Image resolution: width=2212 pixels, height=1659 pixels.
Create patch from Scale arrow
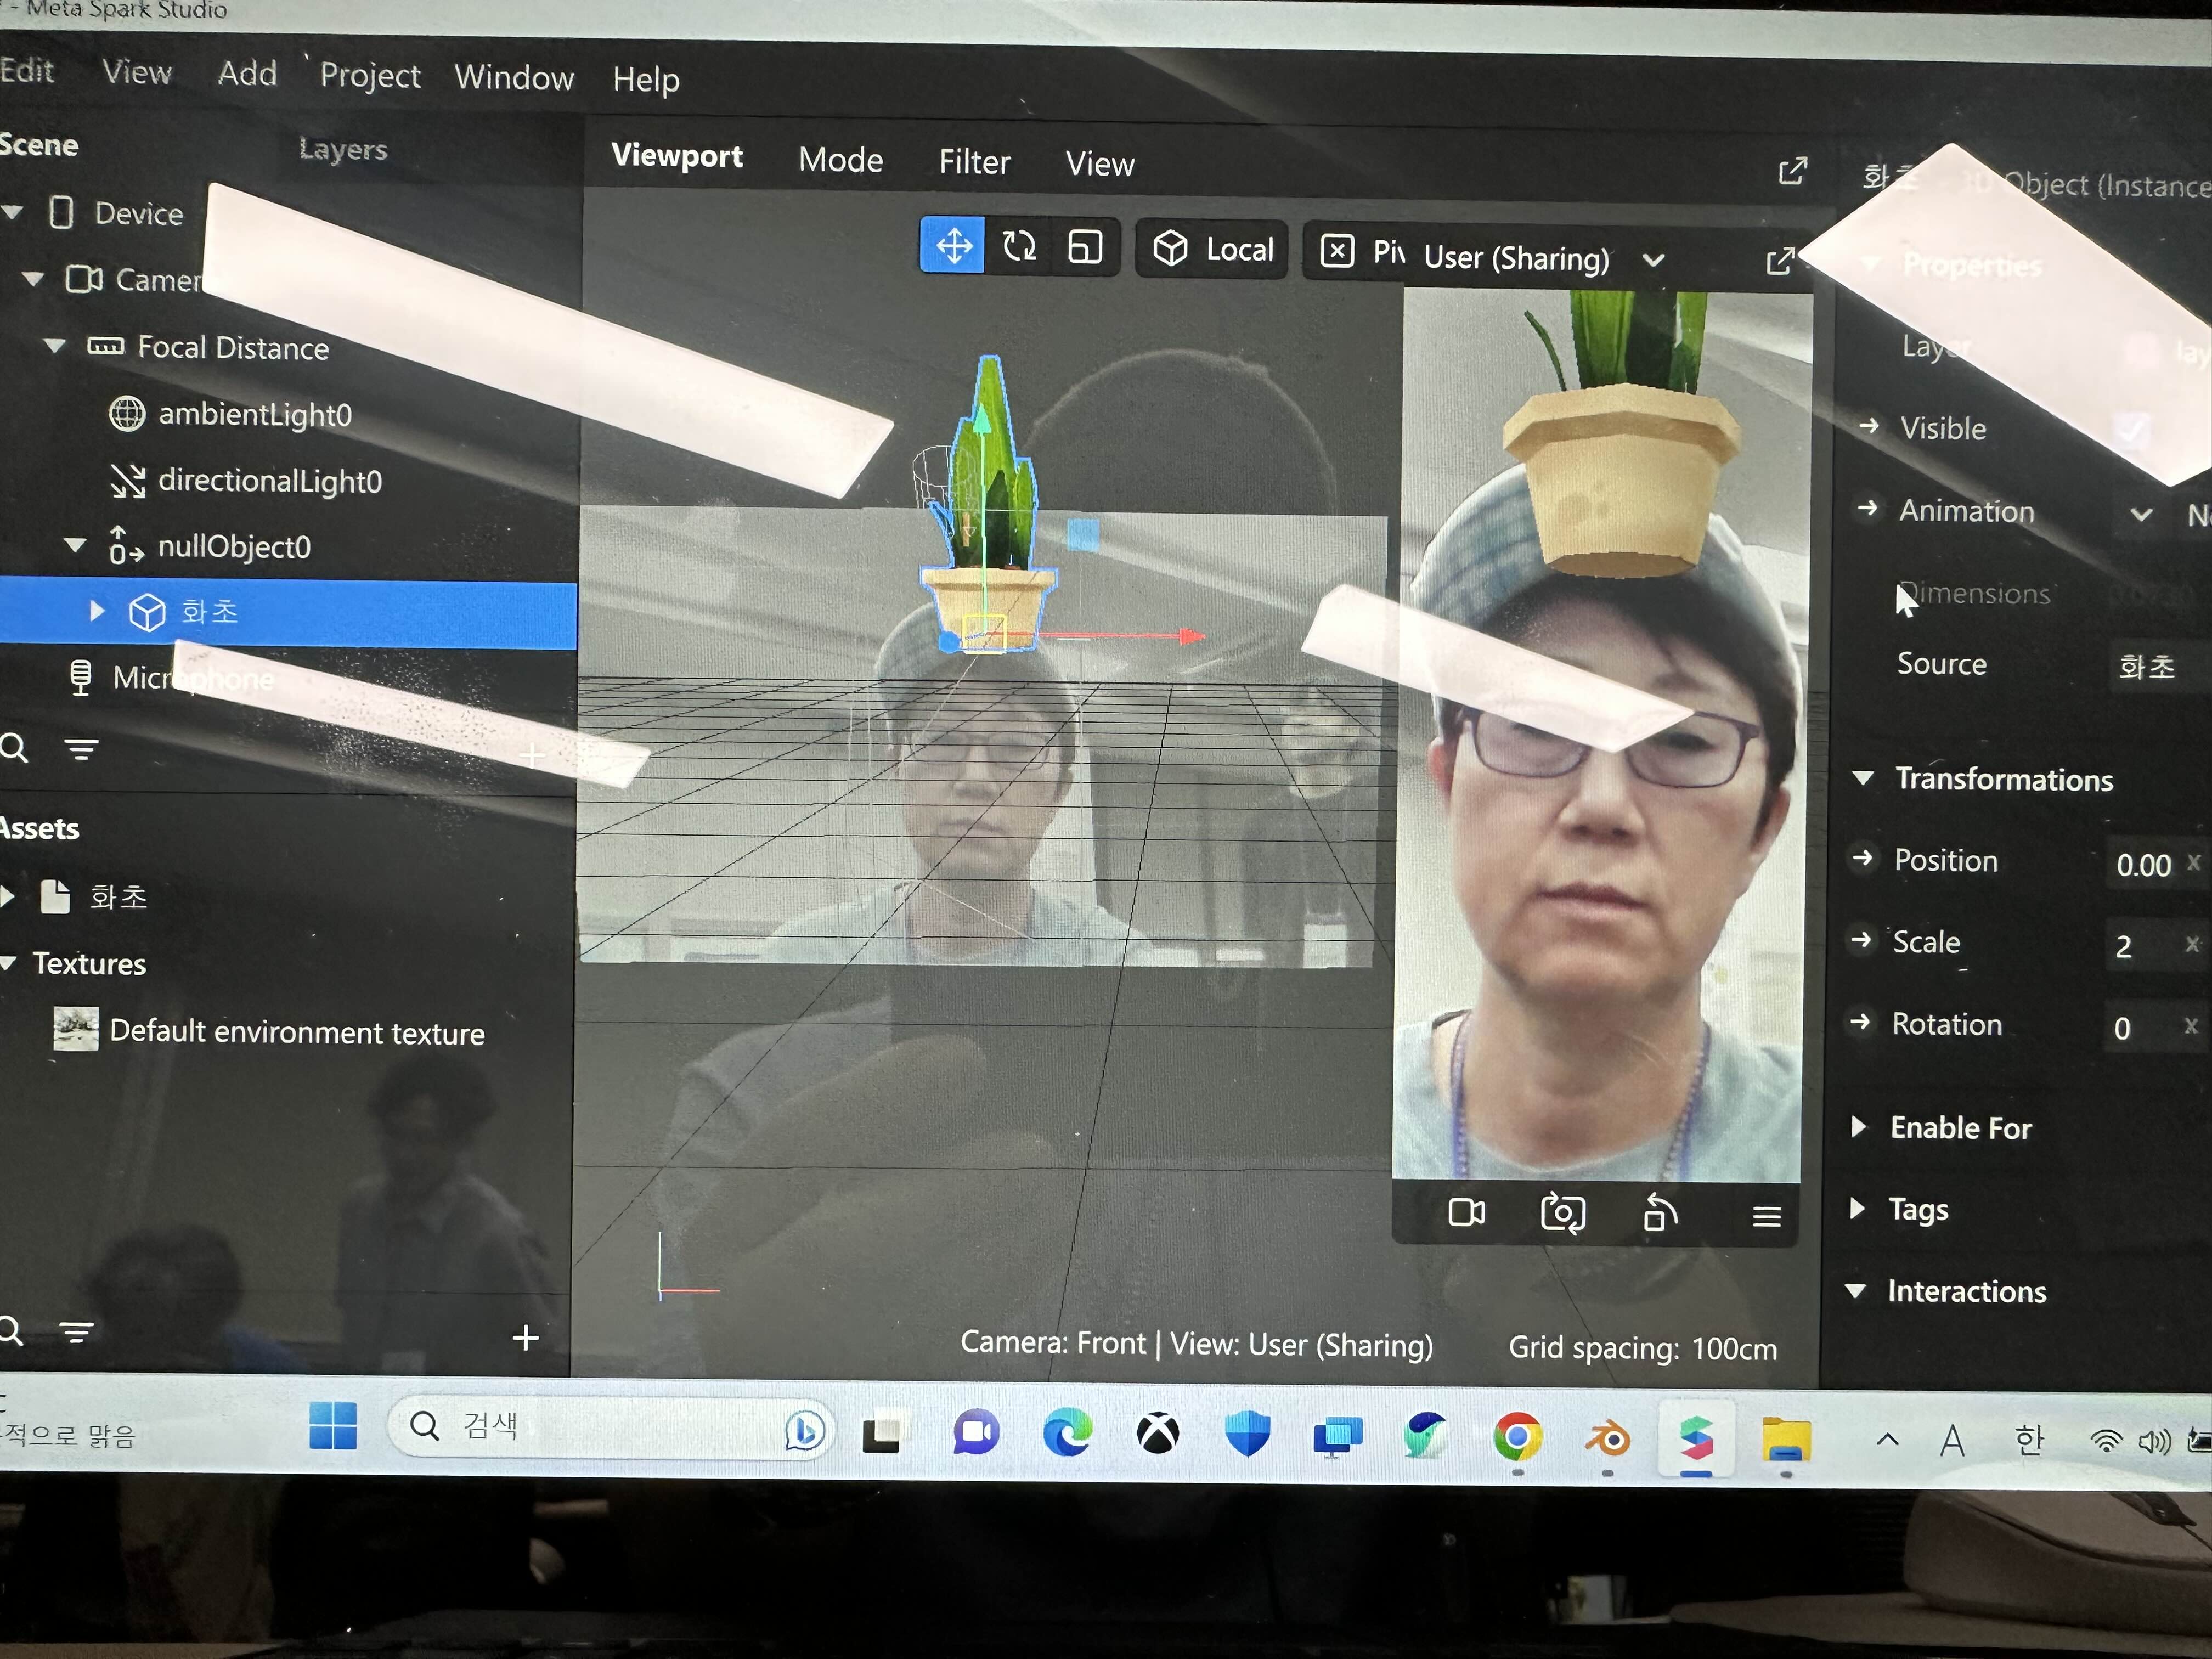[1860, 939]
